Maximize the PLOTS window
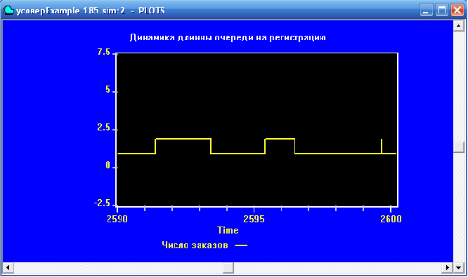The image size is (468, 277). pyautogui.click(x=442, y=10)
